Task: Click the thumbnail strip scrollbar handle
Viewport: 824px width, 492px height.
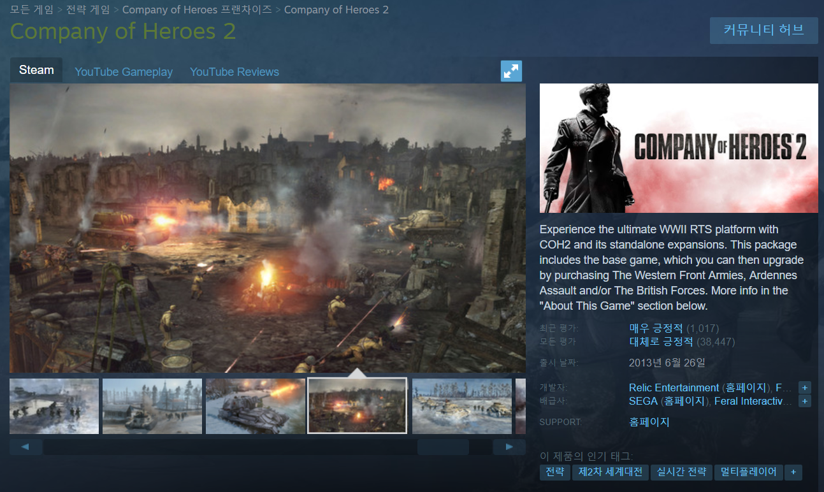Action: point(443,447)
